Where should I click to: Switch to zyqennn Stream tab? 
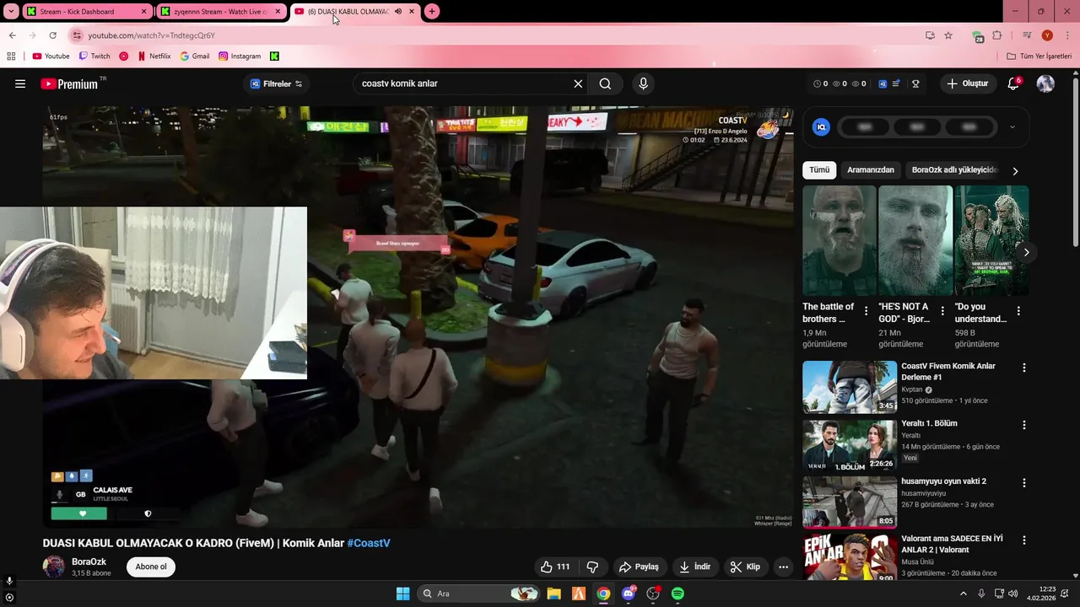pyautogui.click(x=220, y=12)
